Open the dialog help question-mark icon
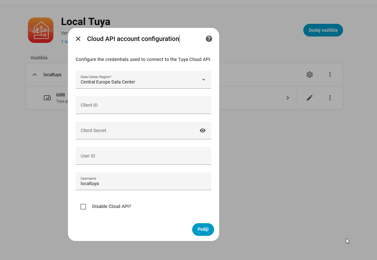The width and height of the screenshot is (377, 260). point(209,39)
